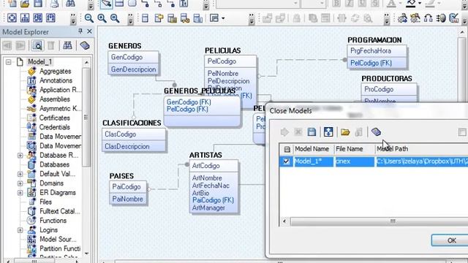Click ArtManager attribute in ARTISTAS
The height and width of the screenshot is (263, 468).
coord(208,207)
